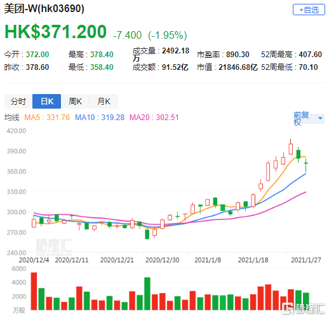The width and height of the screenshot is (329, 319).
Task: Click the stock title 美团-W(hk03690)
Action: click(44, 9)
